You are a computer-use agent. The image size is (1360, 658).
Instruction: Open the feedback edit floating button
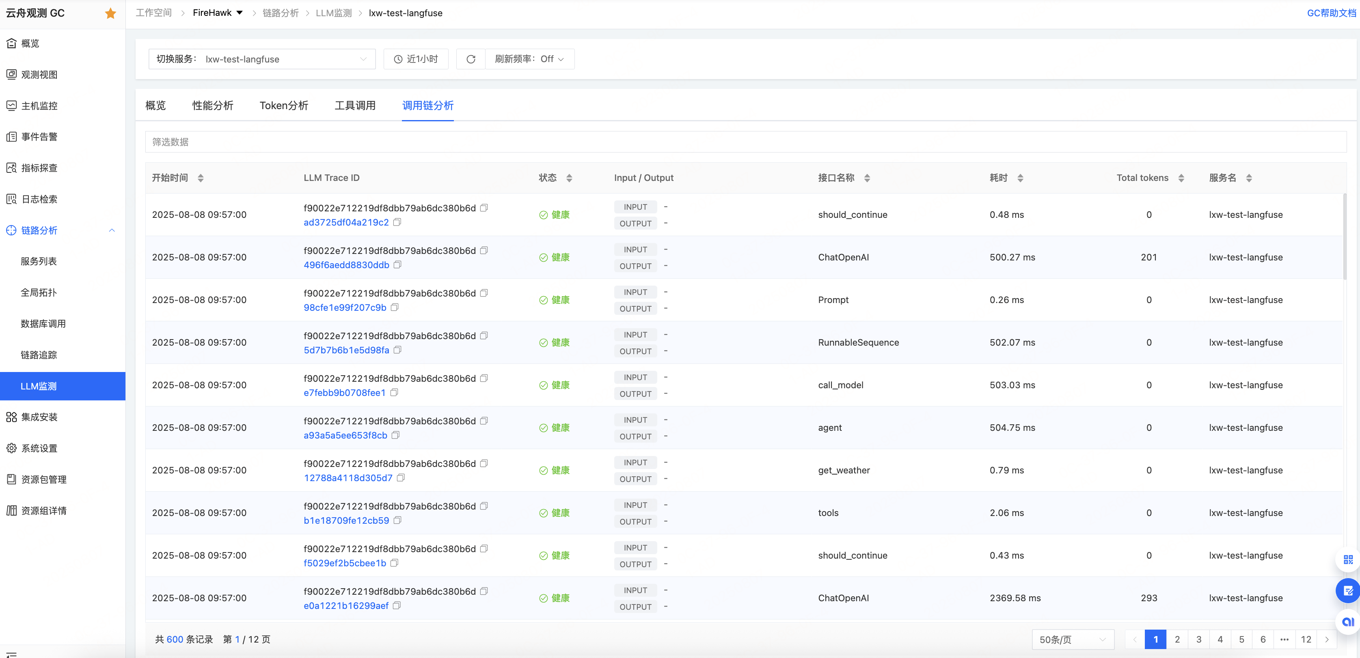pyautogui.click(x=1348, y=591)
